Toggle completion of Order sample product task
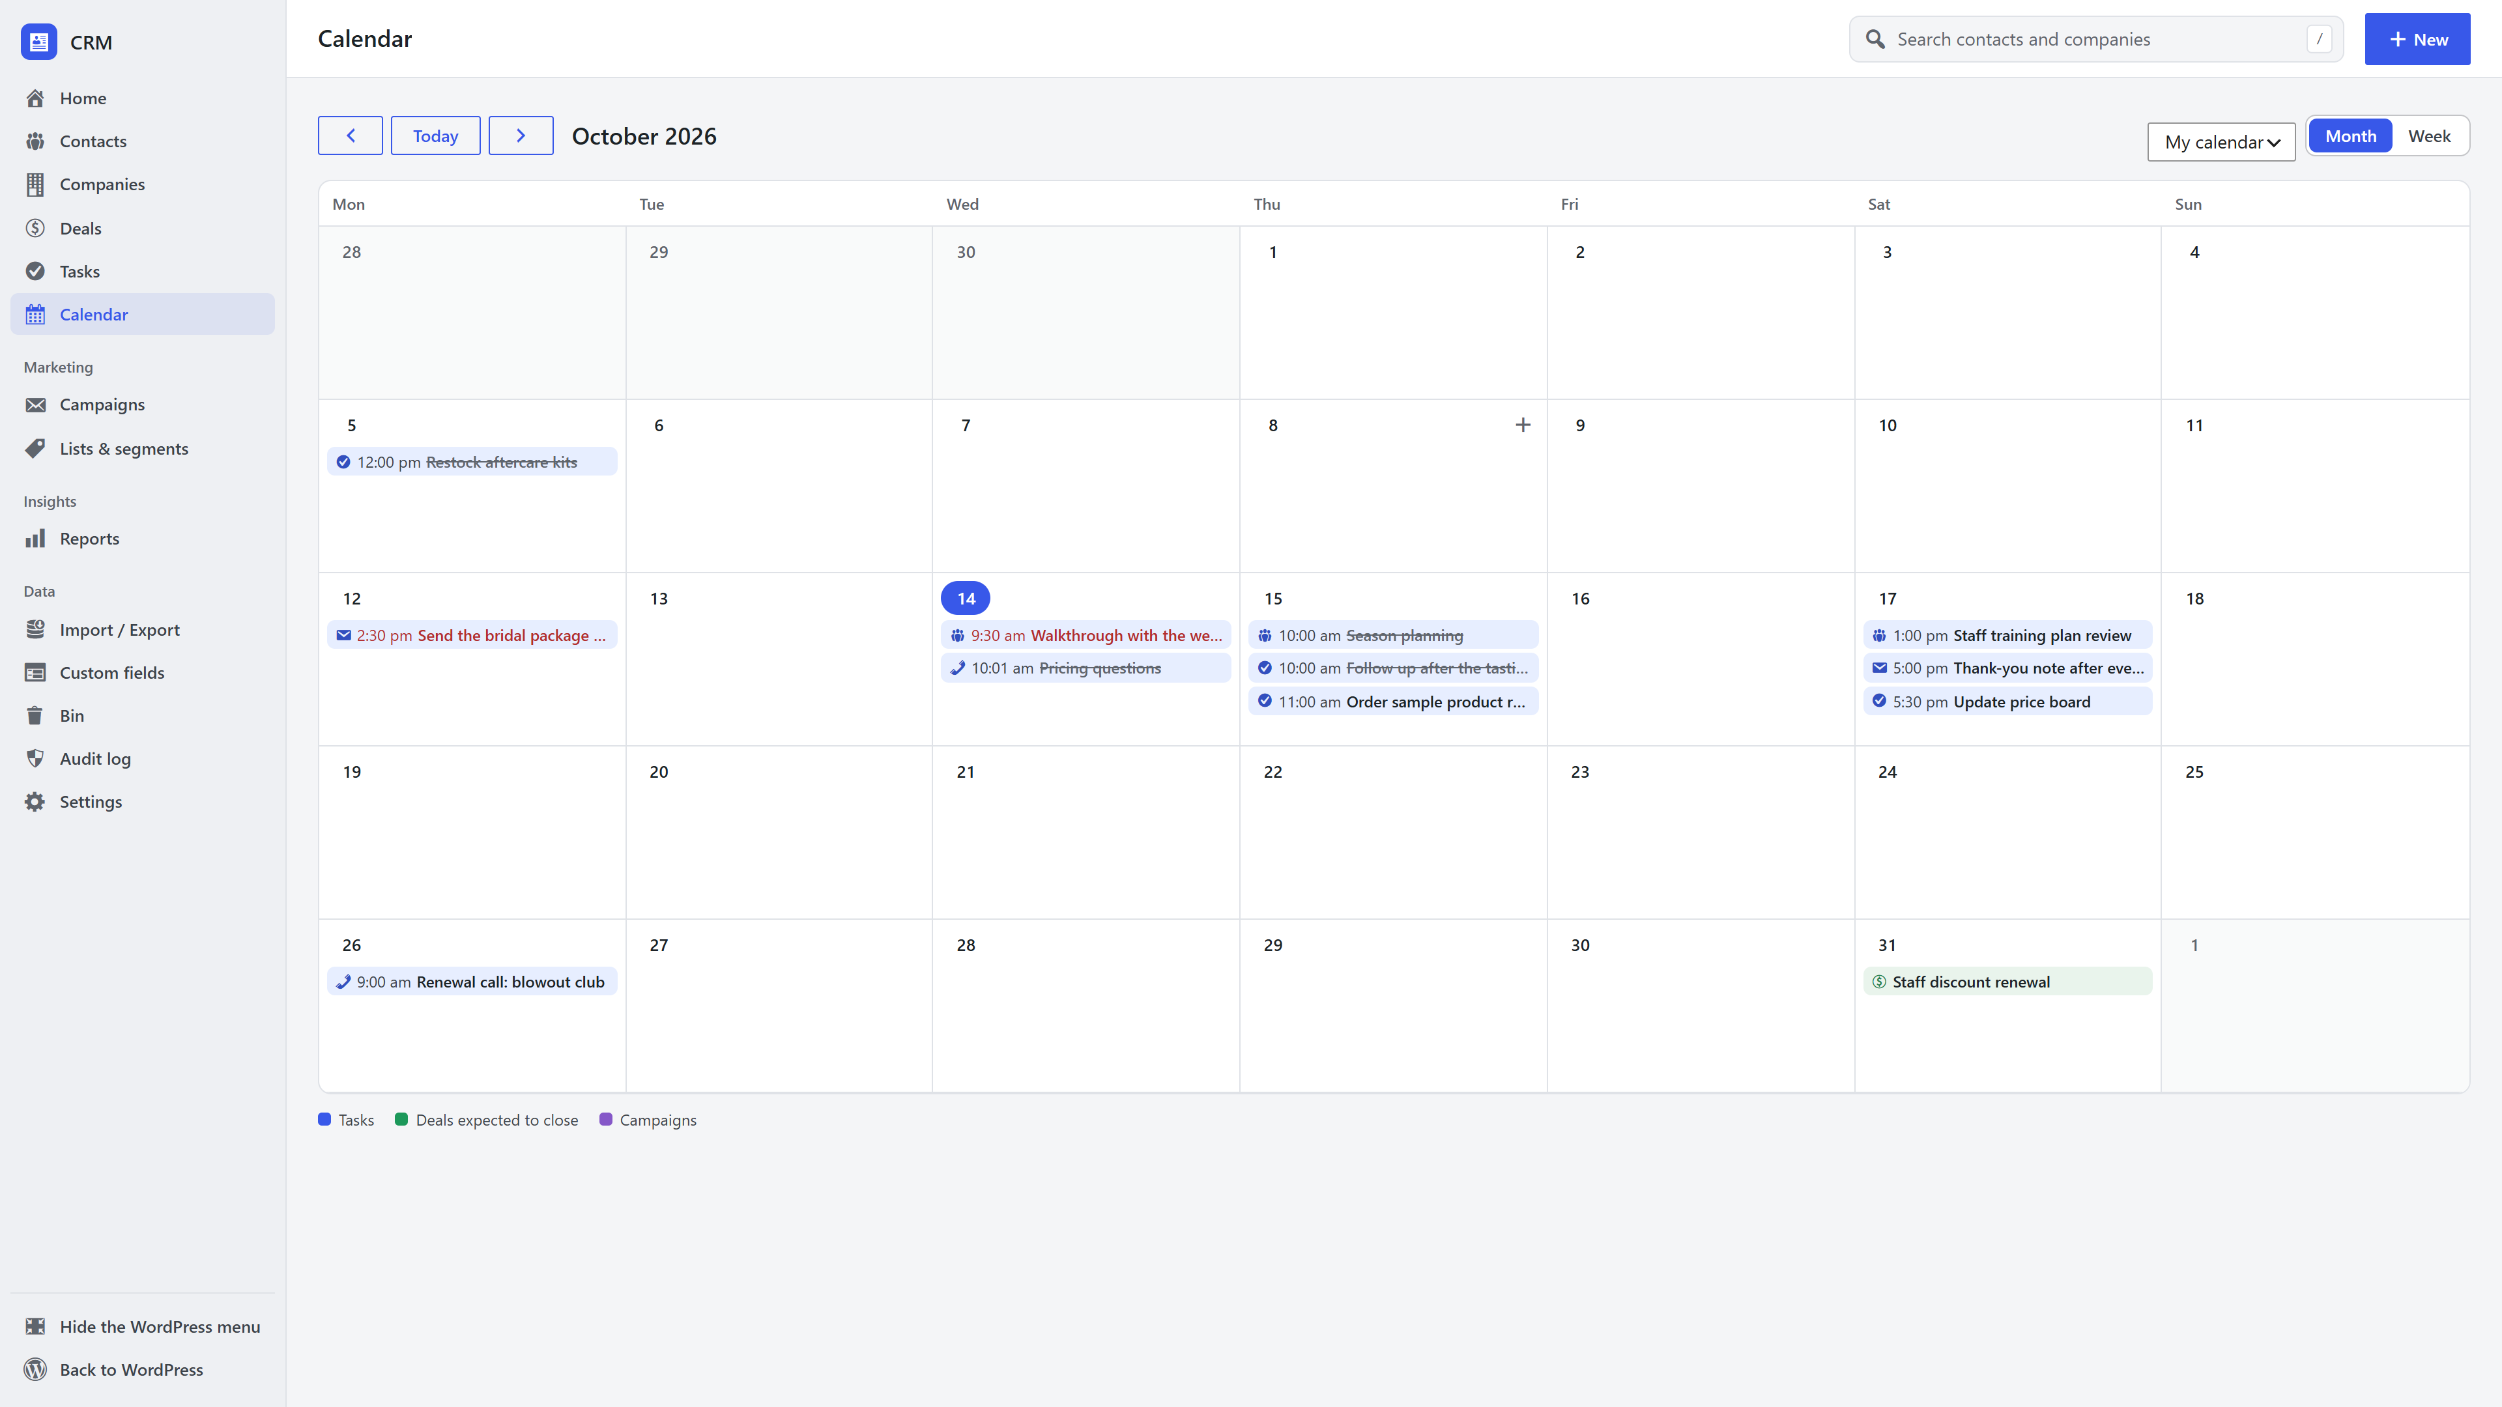The height and width of the screenshot is (1407, 2502). [1265, 701]
